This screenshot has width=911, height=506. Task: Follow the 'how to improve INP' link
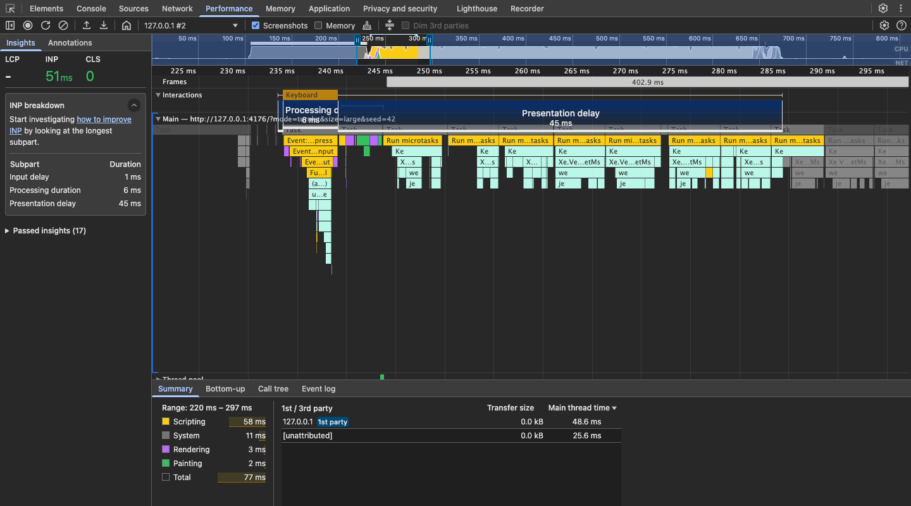[x=70, y=125]
